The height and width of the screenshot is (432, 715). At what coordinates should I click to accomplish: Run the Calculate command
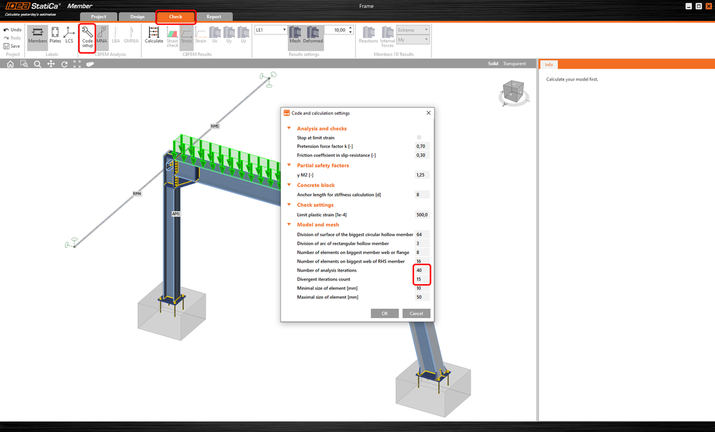(154, 36)
